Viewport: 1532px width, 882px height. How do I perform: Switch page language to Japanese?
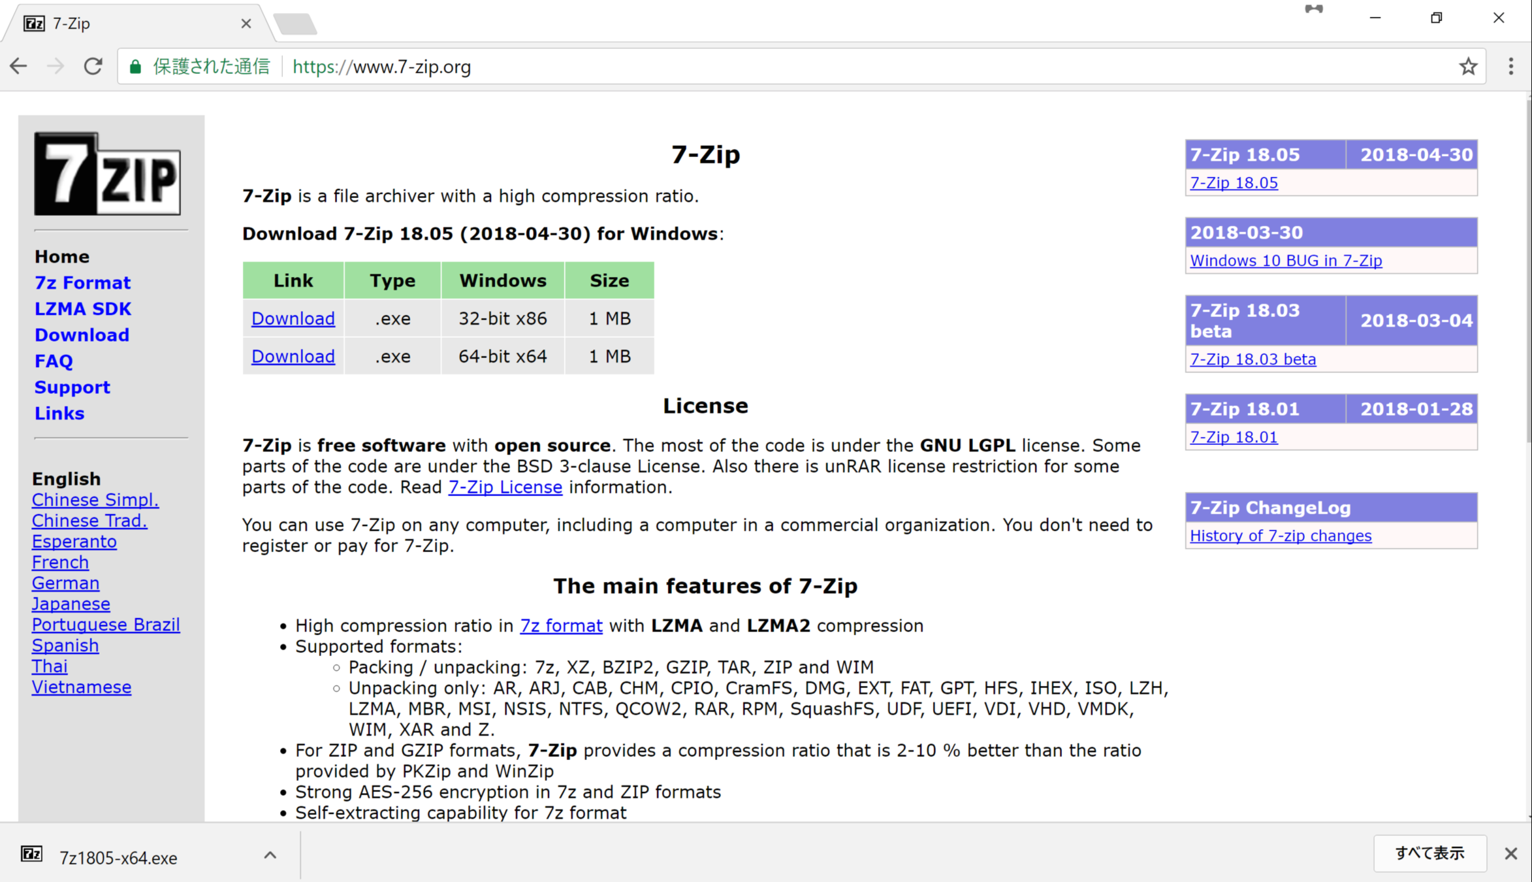(x=71, y=604)
